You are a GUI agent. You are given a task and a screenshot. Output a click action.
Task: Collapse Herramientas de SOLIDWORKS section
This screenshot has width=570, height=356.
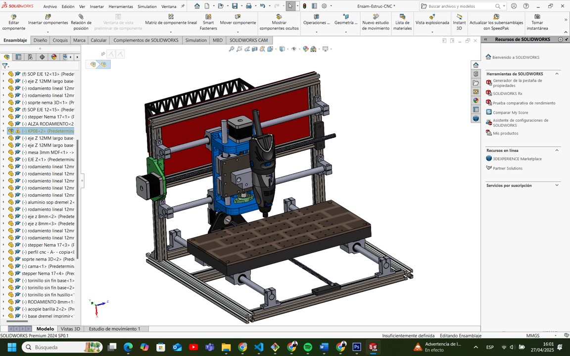tap(557, 74)
